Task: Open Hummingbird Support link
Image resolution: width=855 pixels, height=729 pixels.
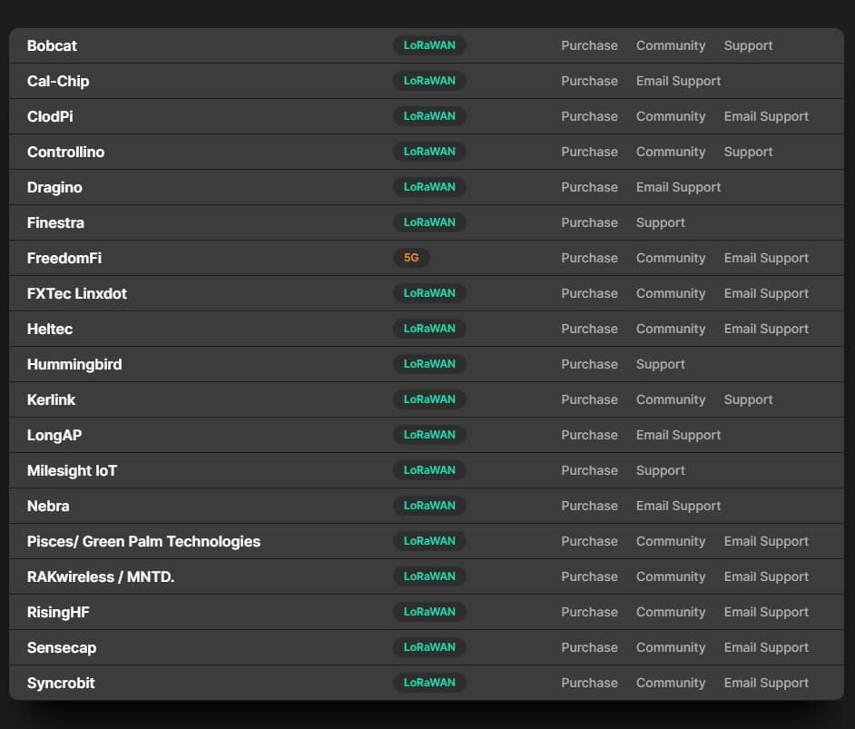Action: click(x=661, y=365)
